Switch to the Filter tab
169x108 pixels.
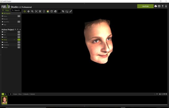(6, 10)
